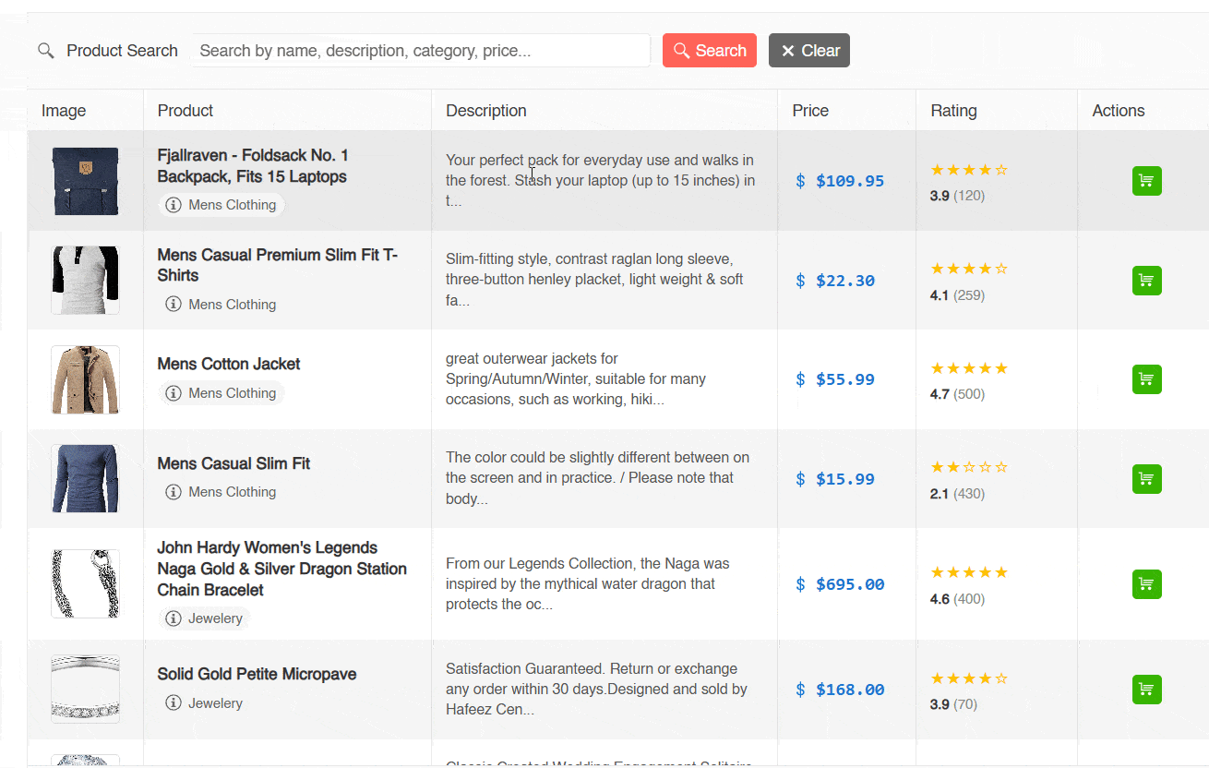The image size is (1209, 768).
Task: Click info icon on Jewelery tag for John Hardy
Action: (174, 618)
